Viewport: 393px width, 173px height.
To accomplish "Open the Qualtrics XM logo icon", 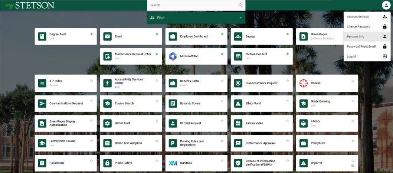I will 173,163.
